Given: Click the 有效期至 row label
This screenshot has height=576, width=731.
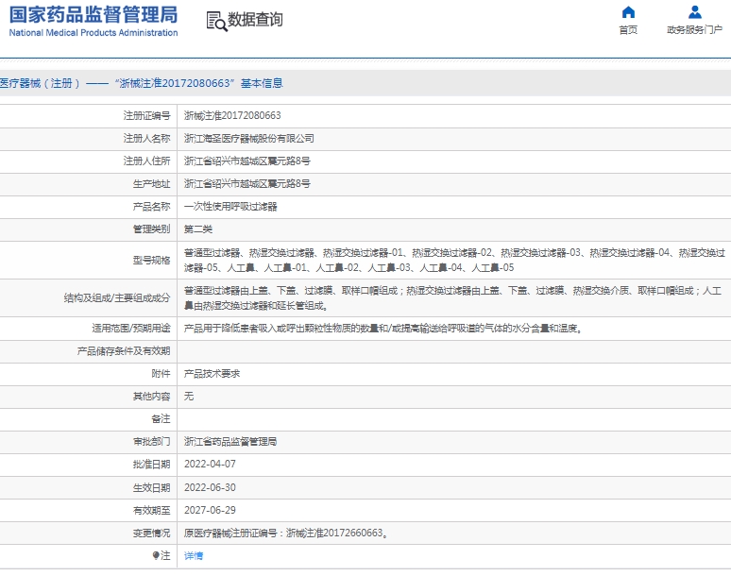Looking at the screenshot, I should 151,510.
